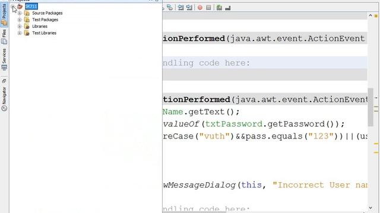Viewport: 380px width, 213px height.
Task: Expand the Source Packages node
Action: pos(20,13)
